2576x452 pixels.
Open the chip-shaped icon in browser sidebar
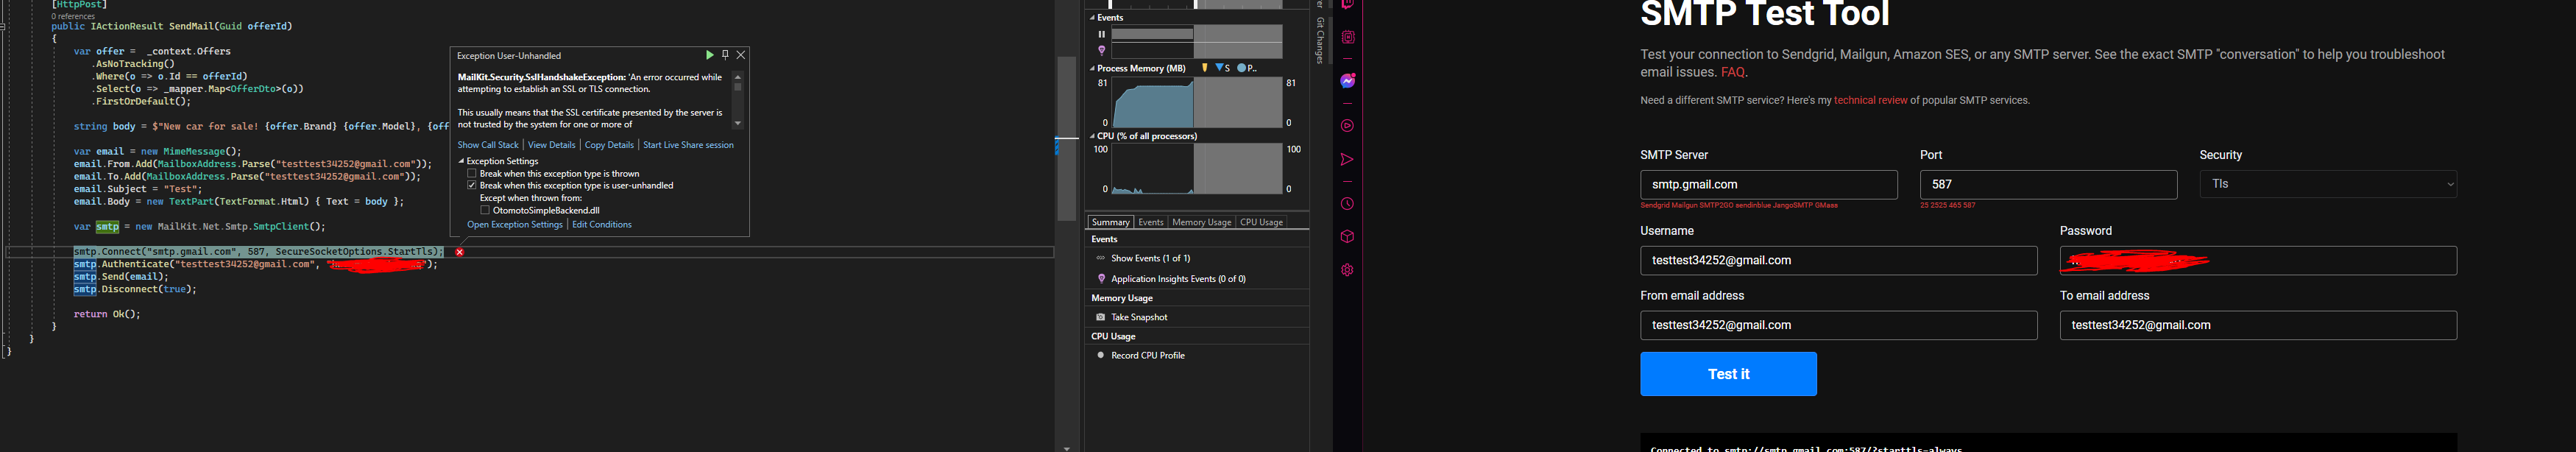point(1348,37)
